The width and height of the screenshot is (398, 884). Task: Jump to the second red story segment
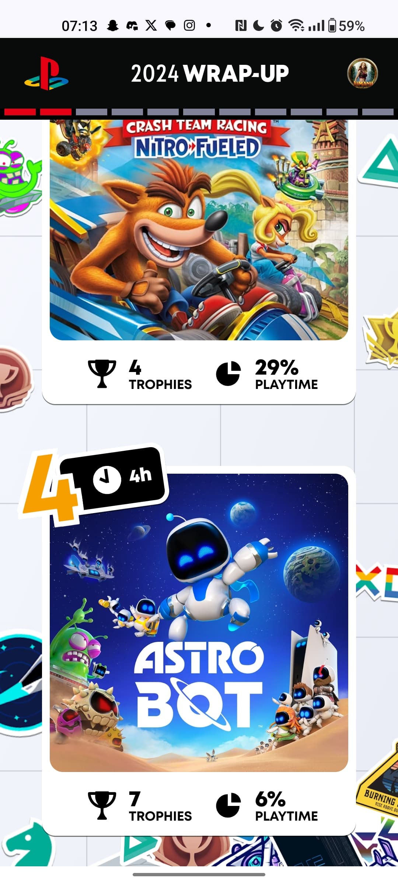56,112
